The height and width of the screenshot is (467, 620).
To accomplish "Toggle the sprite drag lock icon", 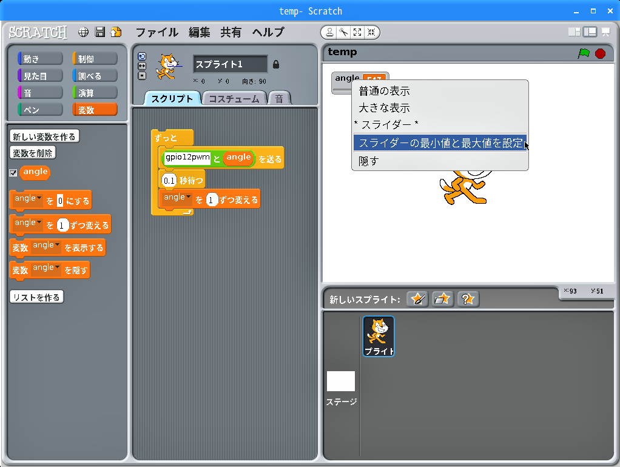I will tap(276, 64).
